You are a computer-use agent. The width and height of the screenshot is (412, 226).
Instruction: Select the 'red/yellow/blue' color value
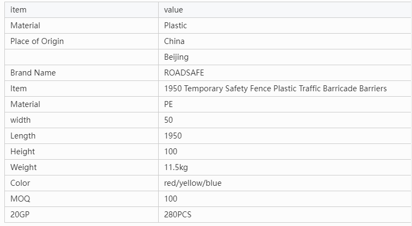pos(192,183)
